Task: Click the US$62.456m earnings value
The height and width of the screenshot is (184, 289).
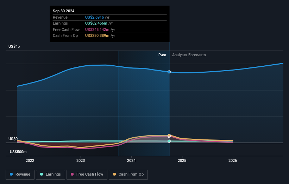Action: tap(96, 23)
